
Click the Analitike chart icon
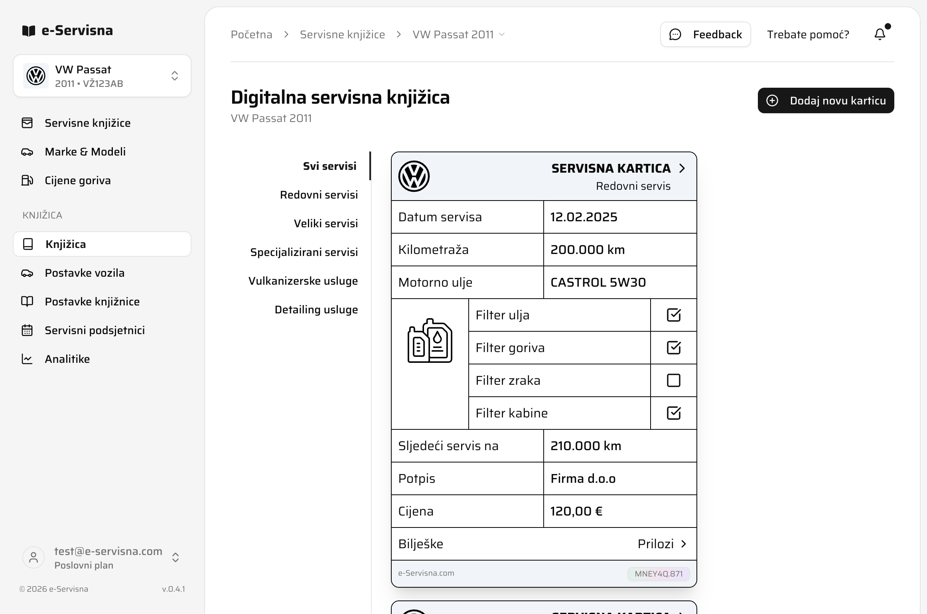[27, 358]
